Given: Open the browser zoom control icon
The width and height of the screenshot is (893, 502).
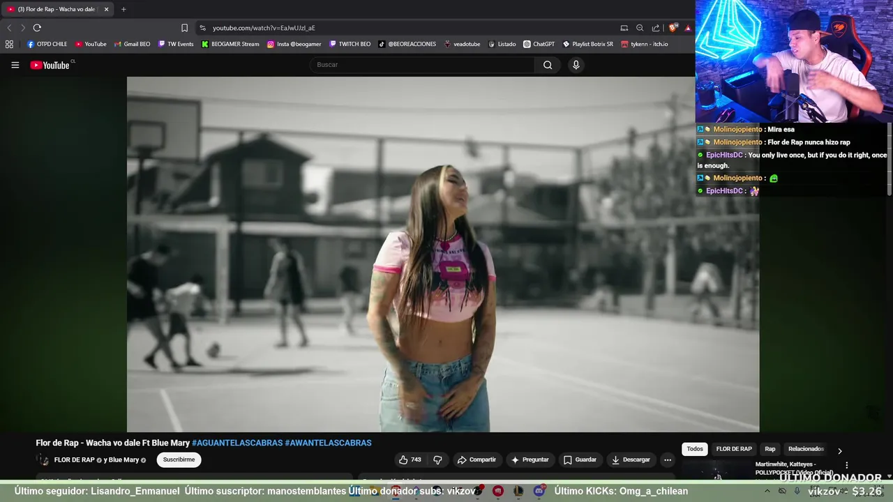Looking at the screenshot, I should (640, 28).
